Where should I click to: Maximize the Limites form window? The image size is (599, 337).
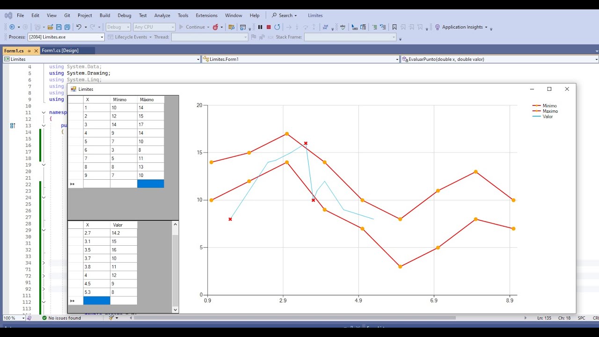pos(549,89)
